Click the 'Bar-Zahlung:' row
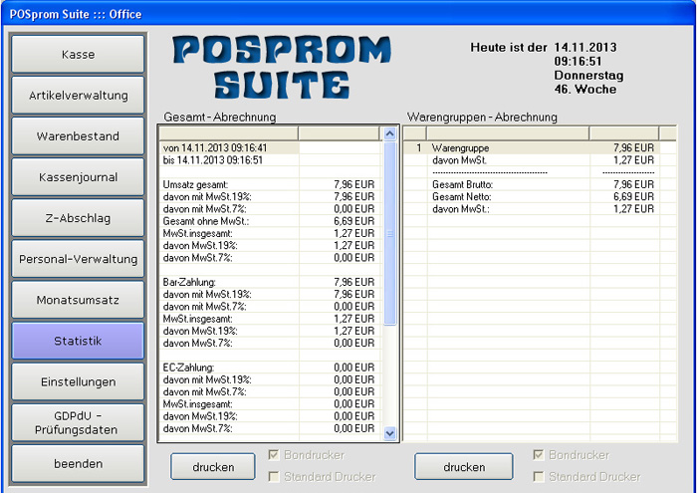This screenshot has width=697, height=493. (x=270, y=282)
